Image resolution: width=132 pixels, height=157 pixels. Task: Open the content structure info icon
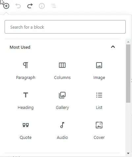(42, 6)
